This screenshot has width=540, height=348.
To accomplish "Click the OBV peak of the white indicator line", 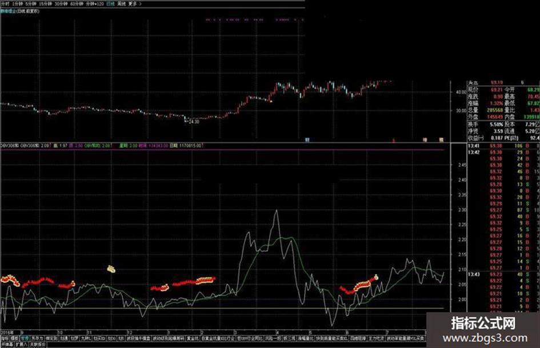I will (276, 210).
